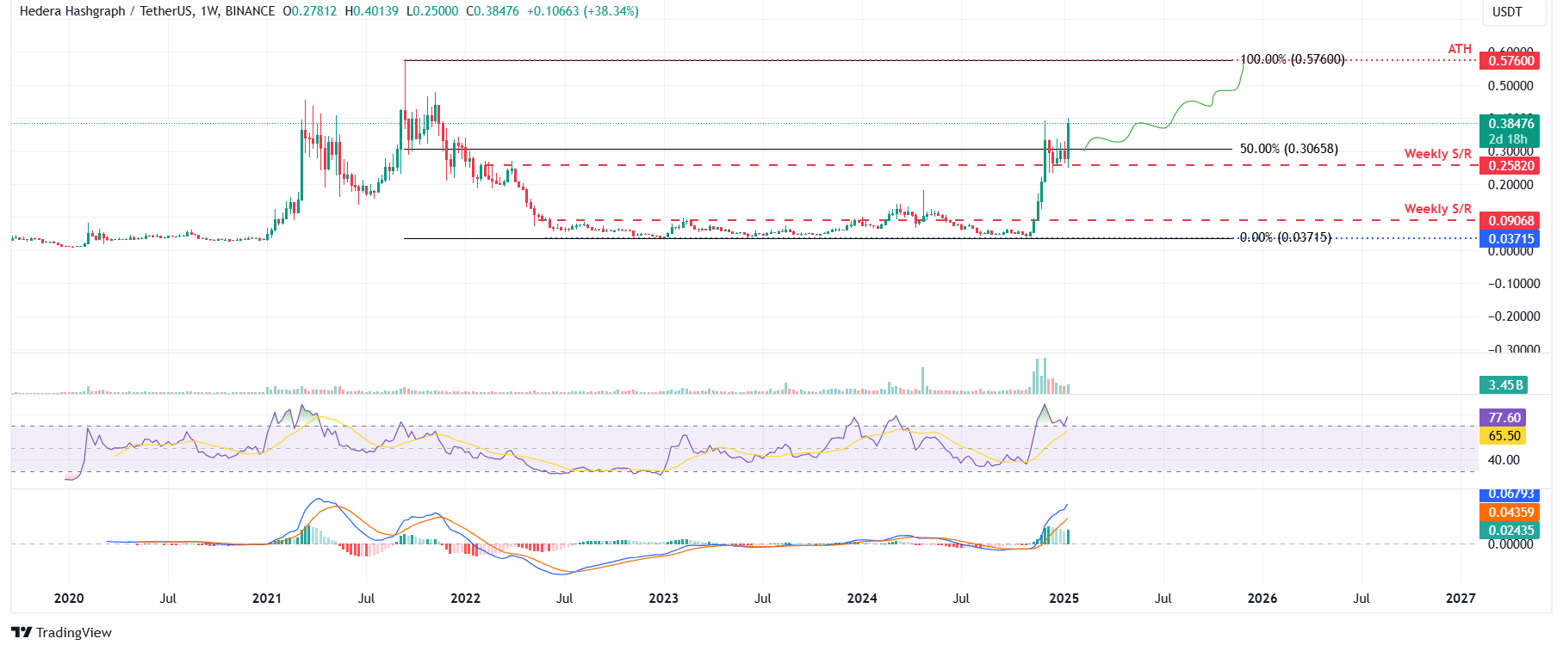Click the 2021 label on time axis
Viewport: 1563px width, 651px height.
[267, 599]
